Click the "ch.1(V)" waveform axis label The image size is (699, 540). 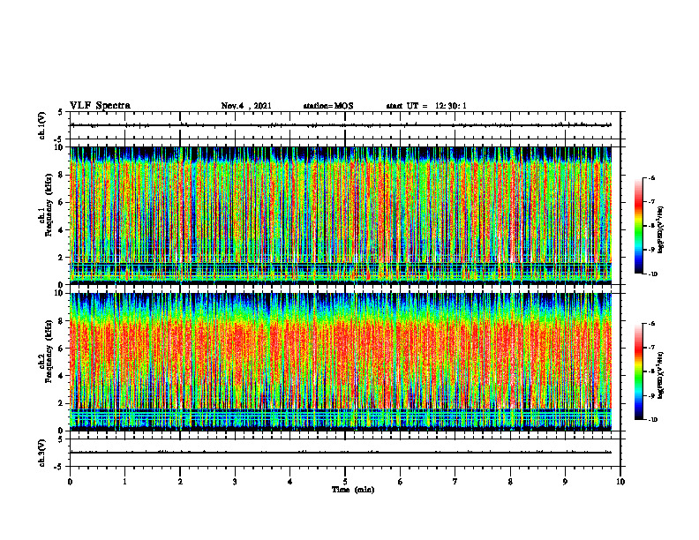tap(42, 125)
